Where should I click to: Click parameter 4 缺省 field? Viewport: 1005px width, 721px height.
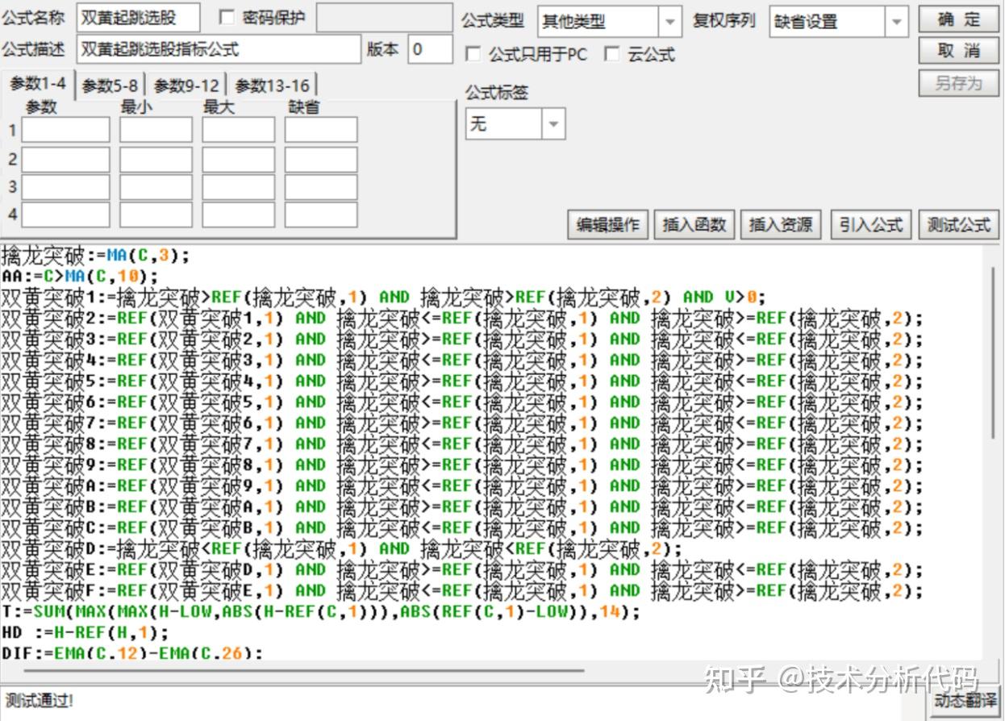click(x=321, y=215)
